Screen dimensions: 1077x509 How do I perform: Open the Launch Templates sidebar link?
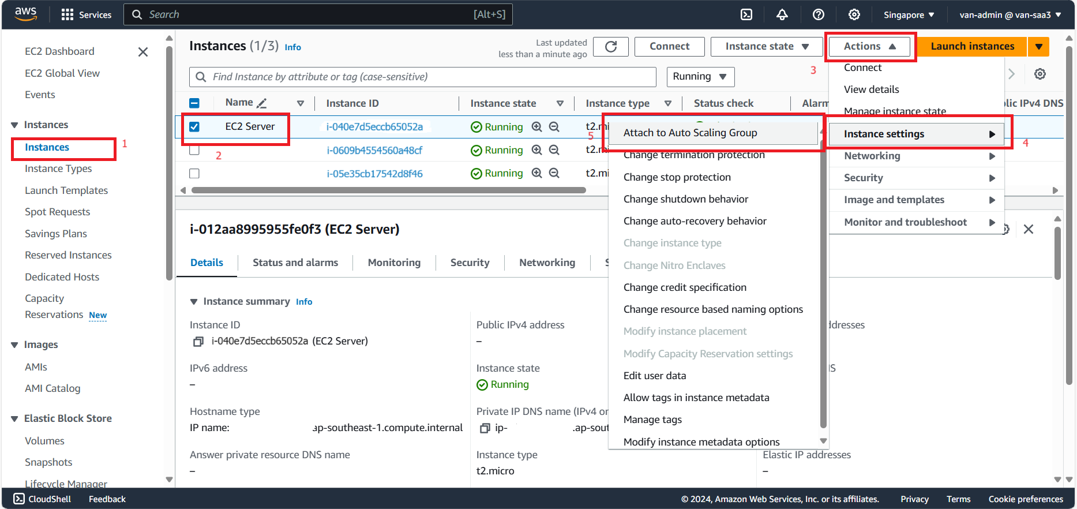(x=66, y=190)
